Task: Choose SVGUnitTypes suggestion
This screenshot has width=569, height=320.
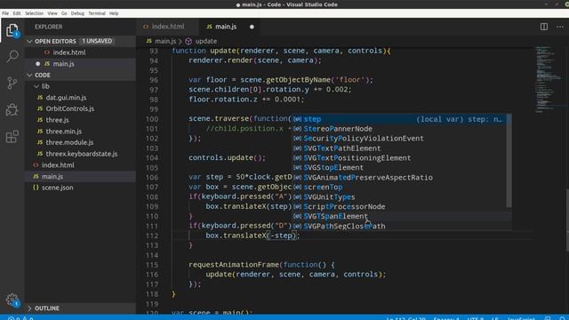Action: (x=399, y=197)
